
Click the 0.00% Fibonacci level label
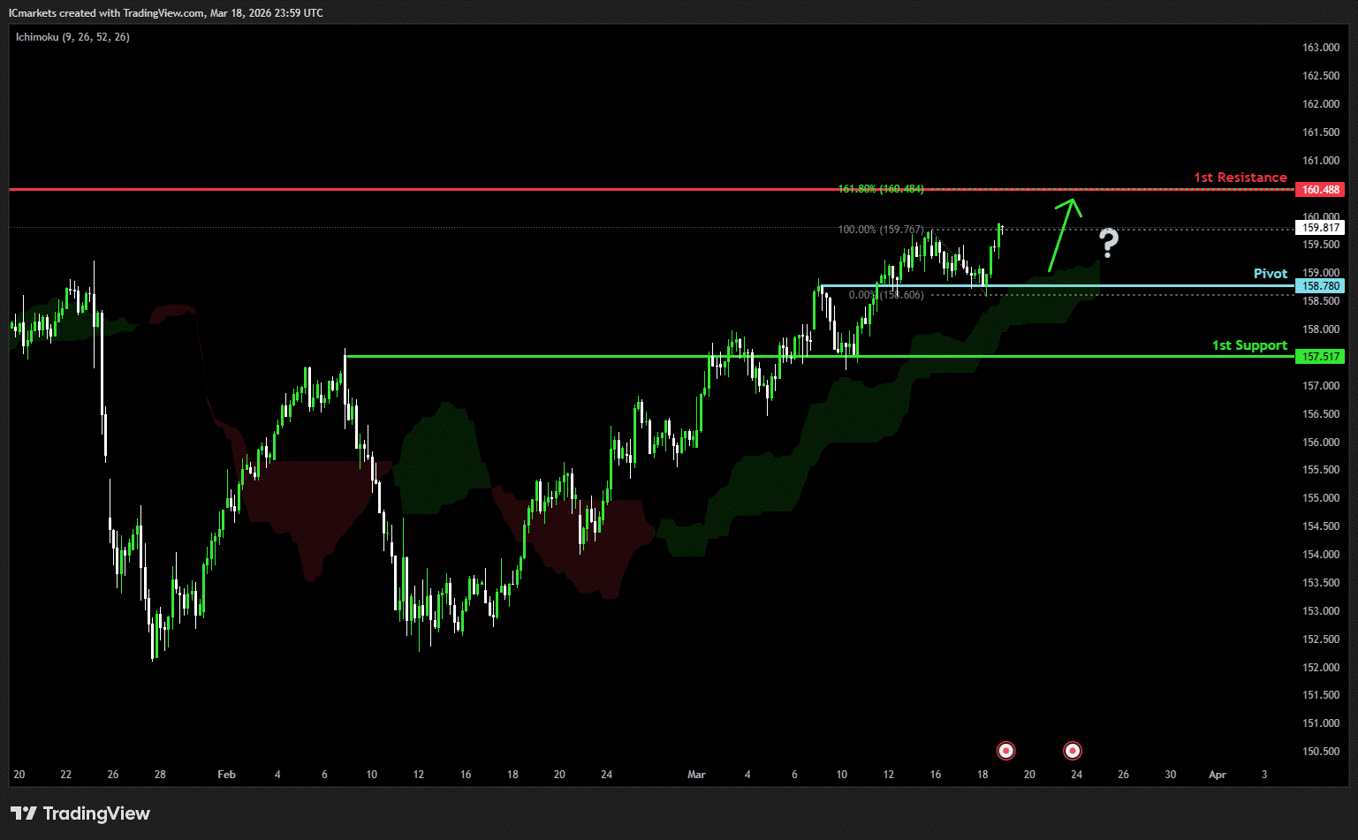coord(885,295)
